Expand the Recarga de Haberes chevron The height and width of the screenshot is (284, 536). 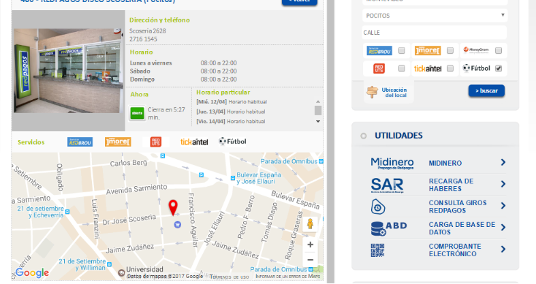pos(503,184)
